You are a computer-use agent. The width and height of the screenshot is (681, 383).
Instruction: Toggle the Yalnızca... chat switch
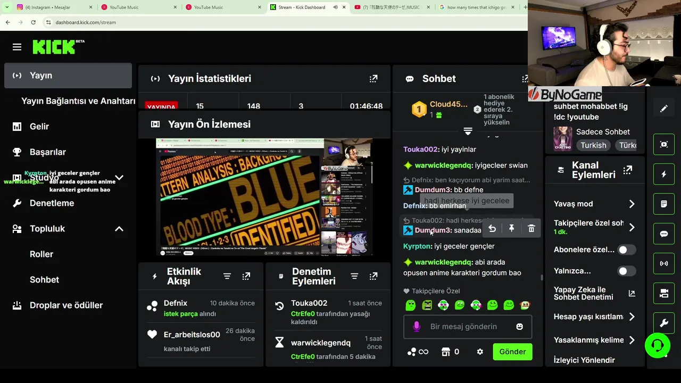[627, 271]
